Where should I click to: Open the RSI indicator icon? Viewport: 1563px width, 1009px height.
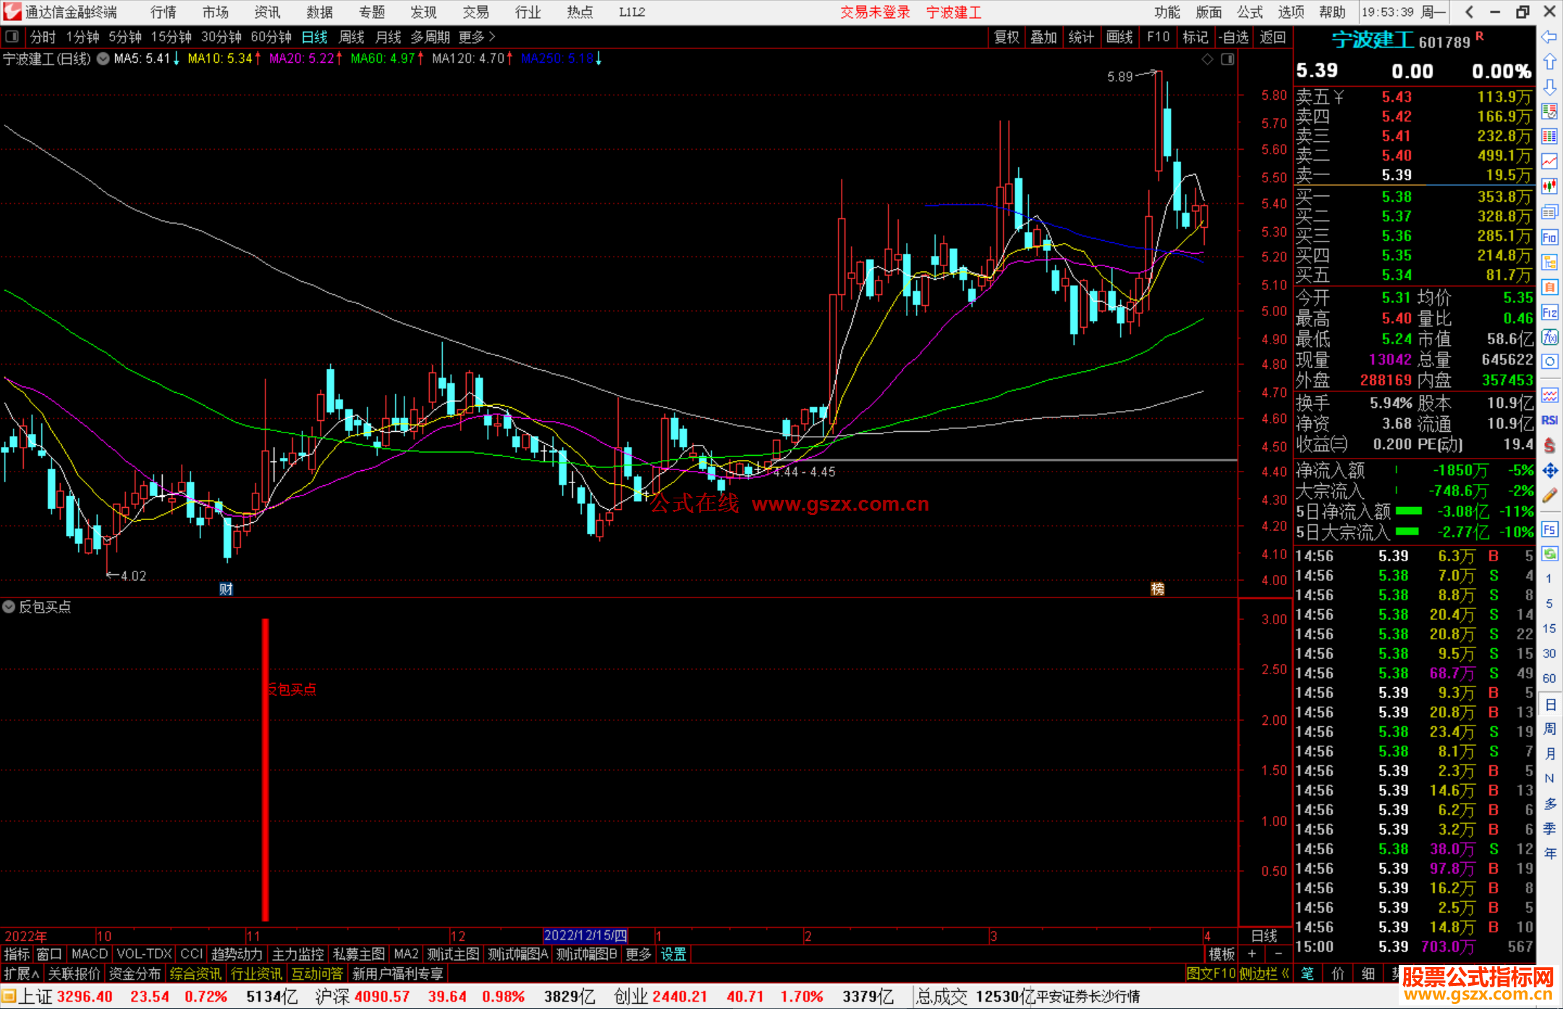[1549, 420]
